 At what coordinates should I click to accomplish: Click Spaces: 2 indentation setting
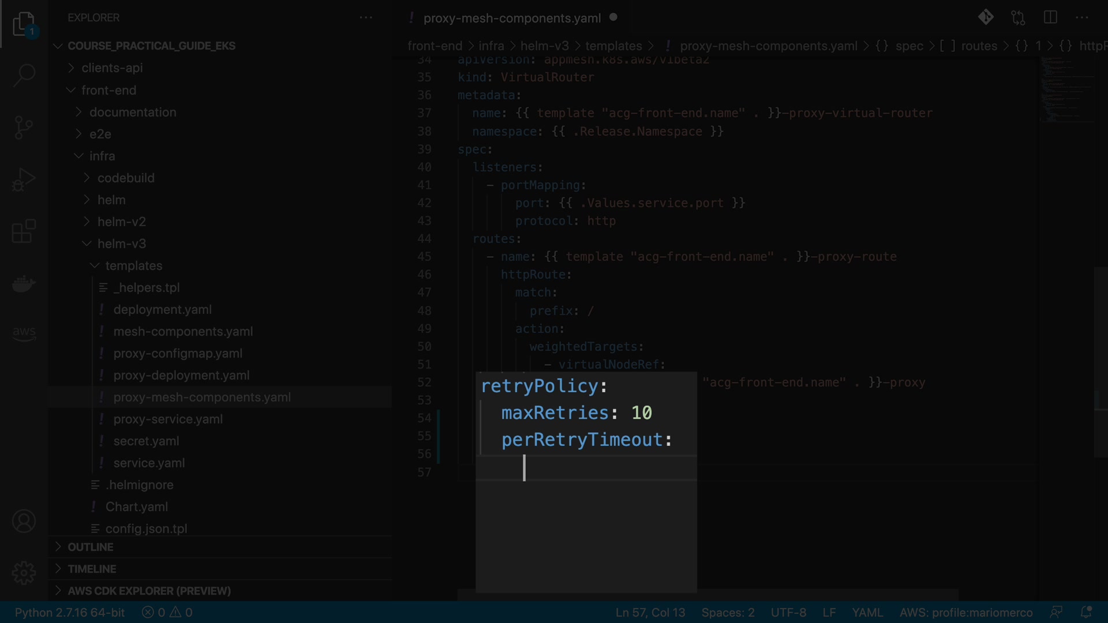728,613
